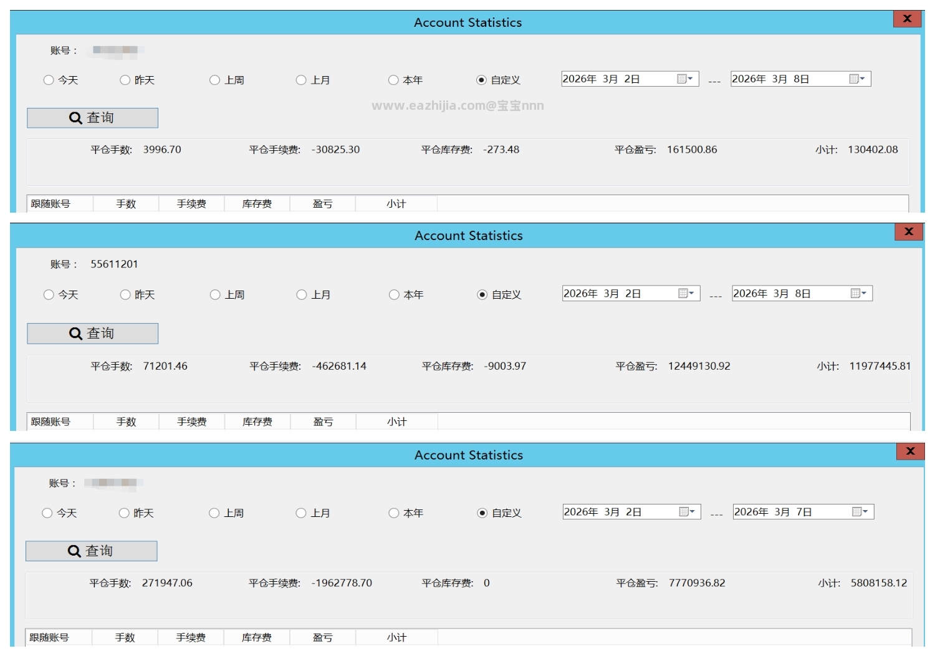Click 手数 column header in account 55611201 window
Viewport: 935px width, 656px height.
(126, 422)
